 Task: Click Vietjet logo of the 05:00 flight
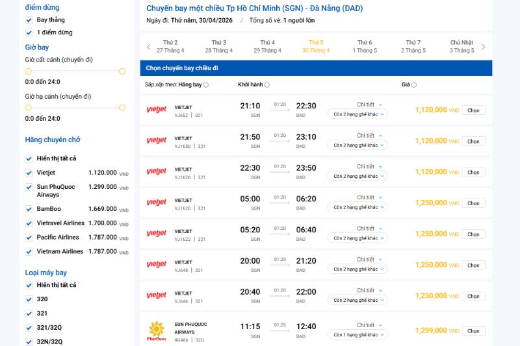157,203
